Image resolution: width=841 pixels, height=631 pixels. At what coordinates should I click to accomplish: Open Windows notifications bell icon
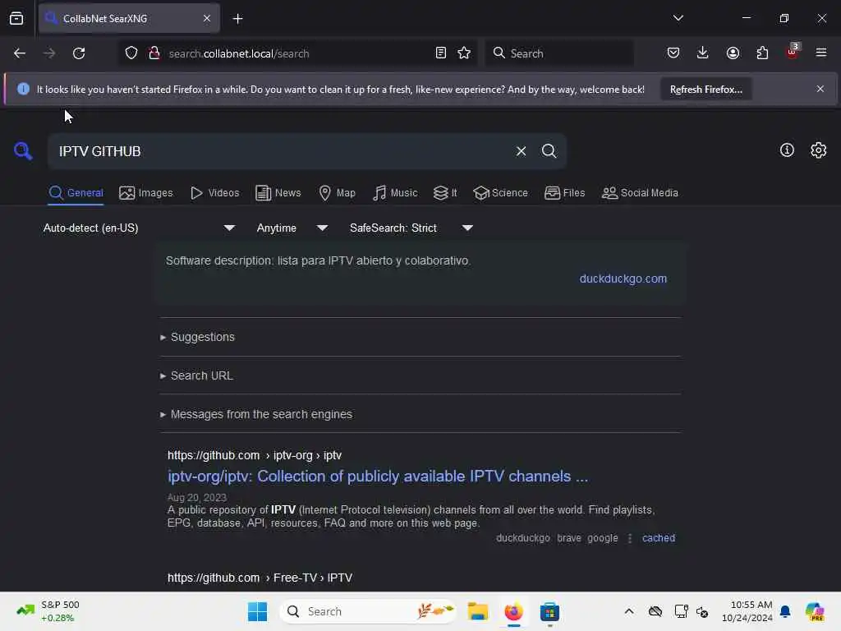785,611
